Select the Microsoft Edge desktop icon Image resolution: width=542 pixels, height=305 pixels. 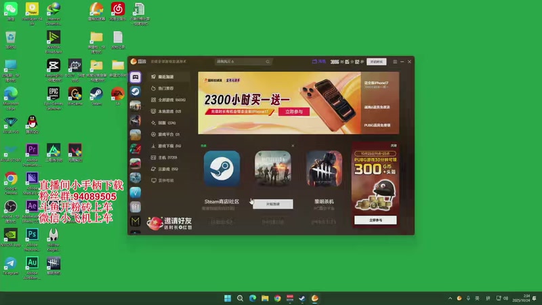[x=11, y=98]
